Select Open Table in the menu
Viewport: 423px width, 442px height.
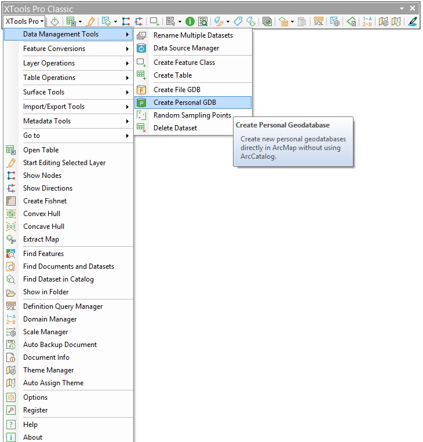(x=68, y=150)
